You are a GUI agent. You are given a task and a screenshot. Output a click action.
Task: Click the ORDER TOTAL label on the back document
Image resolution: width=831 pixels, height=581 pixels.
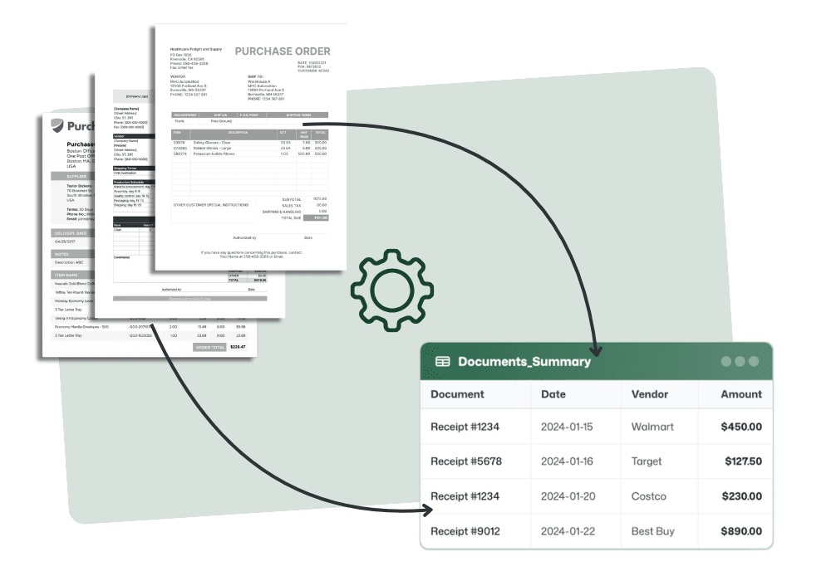coord(209,347)
